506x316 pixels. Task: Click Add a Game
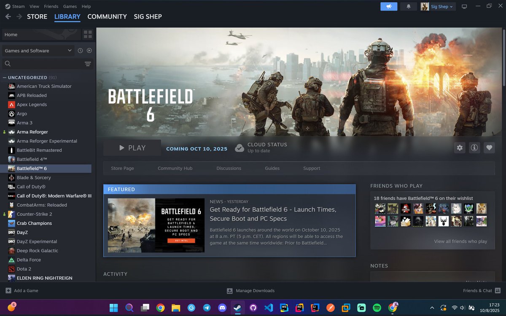point(22,291)
